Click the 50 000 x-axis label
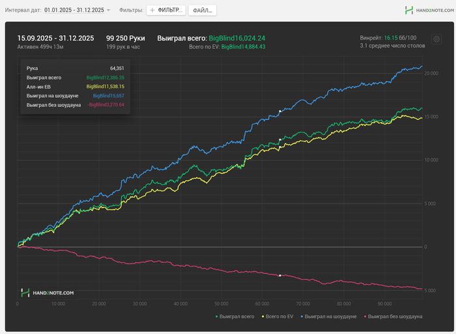Screen dimensions: 456x334 [x=221, y=304]
